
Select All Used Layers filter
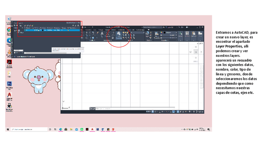pyautogui.click(x=21, y=32)
